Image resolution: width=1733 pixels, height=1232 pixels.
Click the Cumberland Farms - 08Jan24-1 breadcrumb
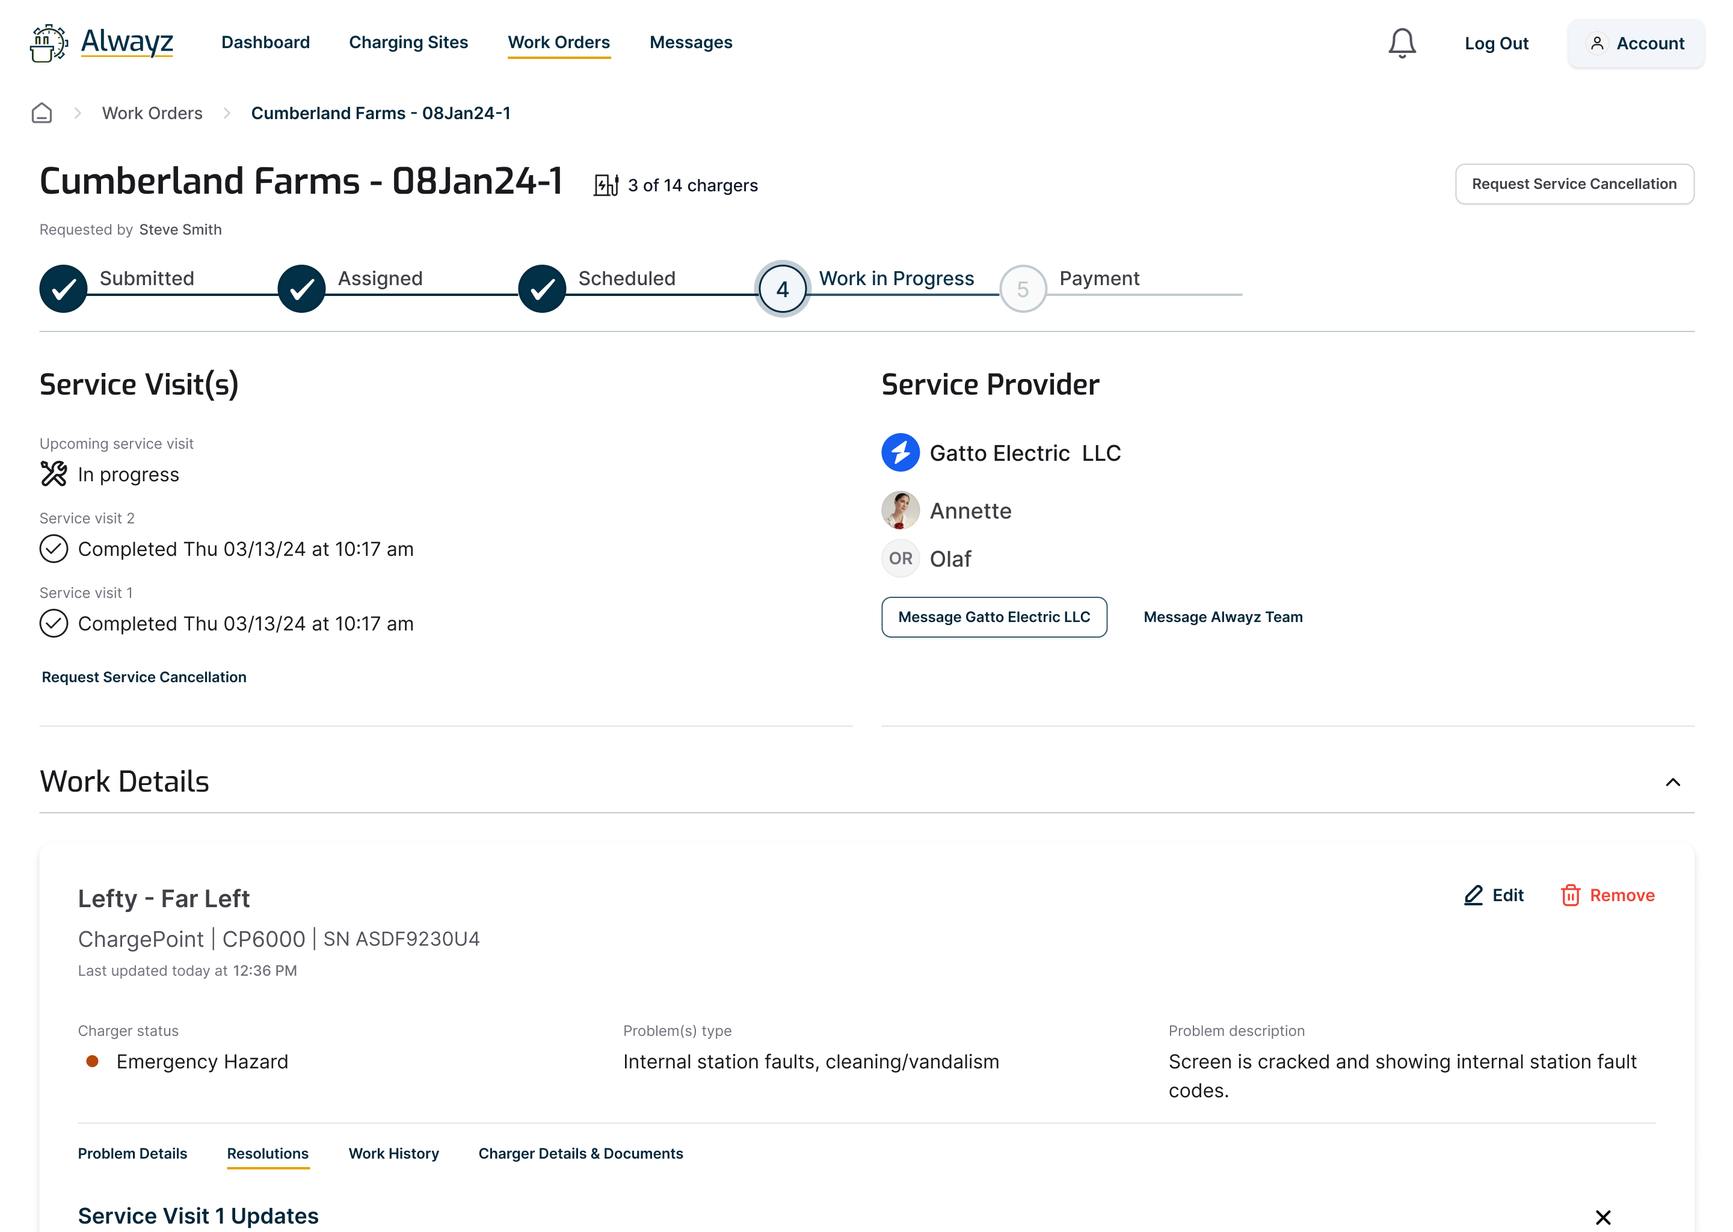(381, 113)
